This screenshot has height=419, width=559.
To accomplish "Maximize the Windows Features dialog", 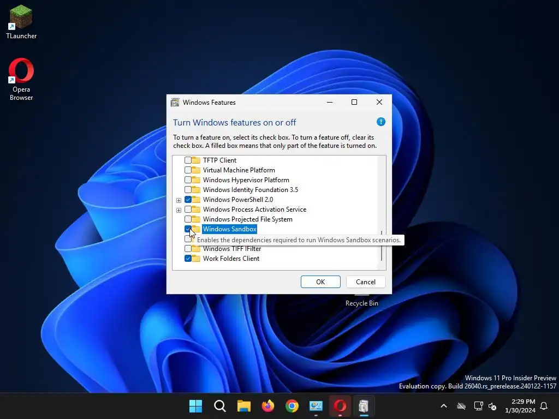I will tap(354, 102).
